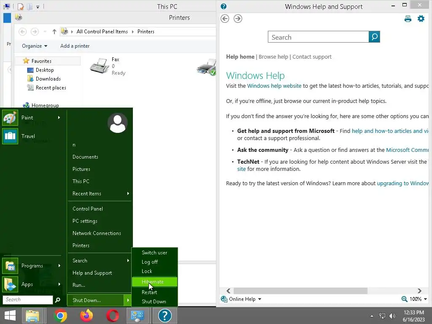The width and height of the screenshot is (432, 324).
Task: Open the Programs folder icon
Action: point(10,266)
